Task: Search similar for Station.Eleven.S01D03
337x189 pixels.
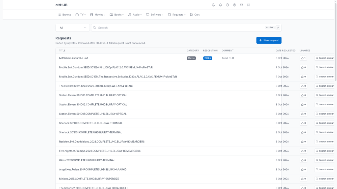Action: click(324, 95)
